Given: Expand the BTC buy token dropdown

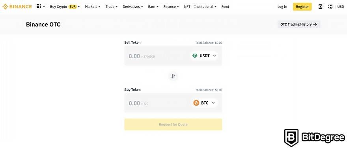Looking at the screenshot, I should [205, 103].
